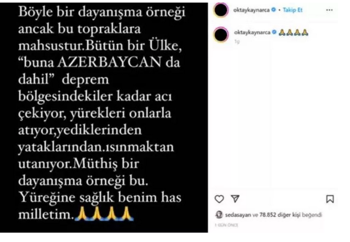Click the praying emojis after milletim in image
The height and width of the screenshot is (242, 350).
(104, 214)
